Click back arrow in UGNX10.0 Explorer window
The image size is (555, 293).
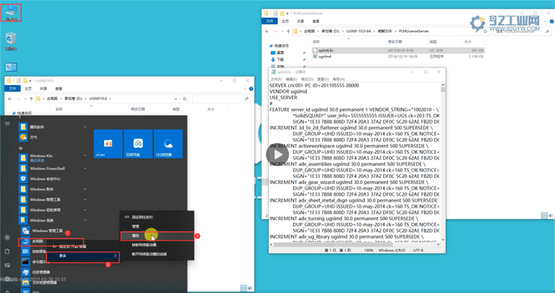pos(10,99)
